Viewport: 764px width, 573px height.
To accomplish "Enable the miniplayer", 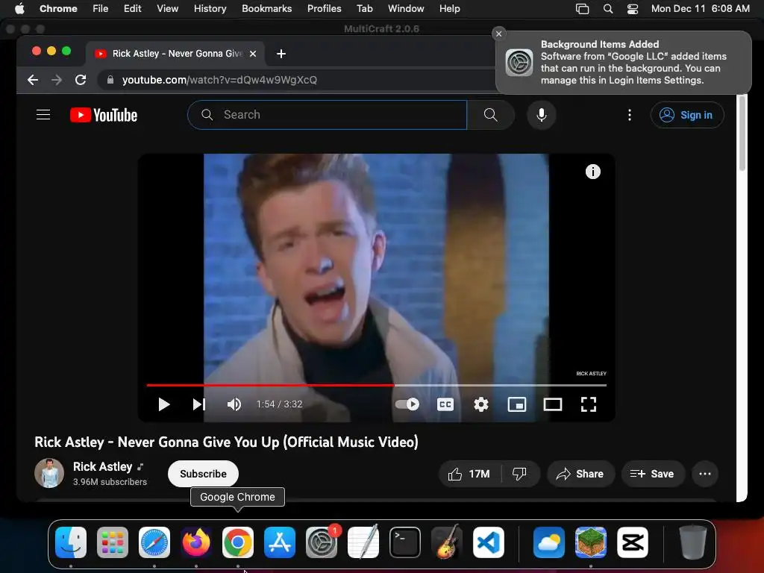I will tap(517, 404).
